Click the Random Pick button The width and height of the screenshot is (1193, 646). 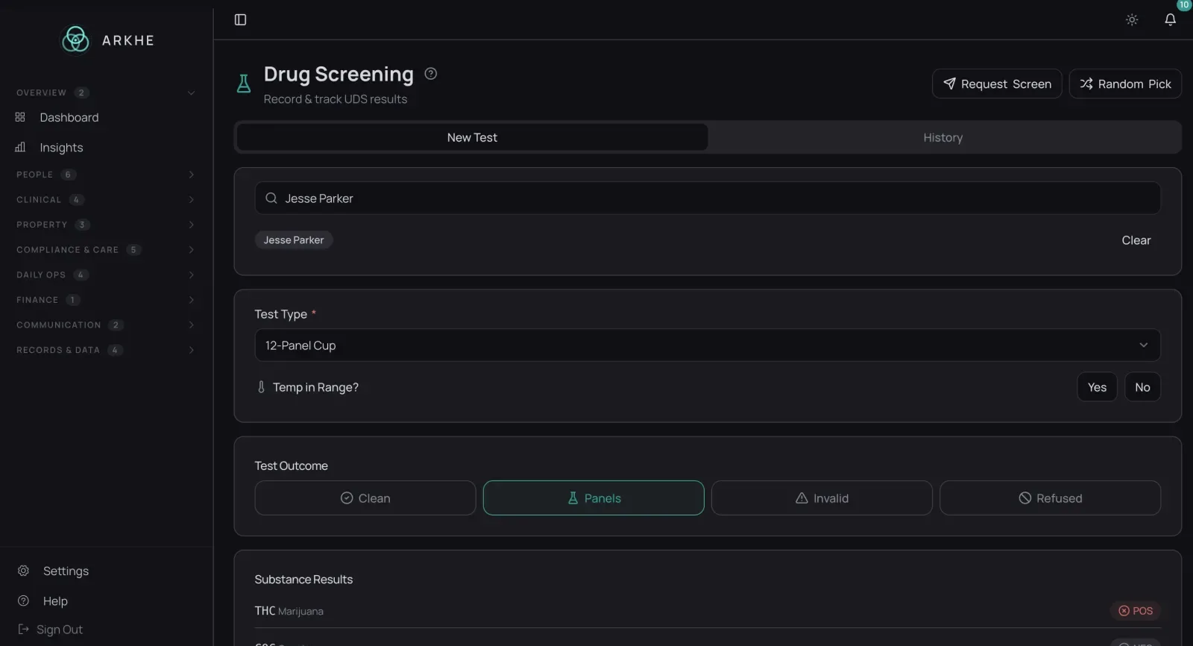click(1125, 84)
